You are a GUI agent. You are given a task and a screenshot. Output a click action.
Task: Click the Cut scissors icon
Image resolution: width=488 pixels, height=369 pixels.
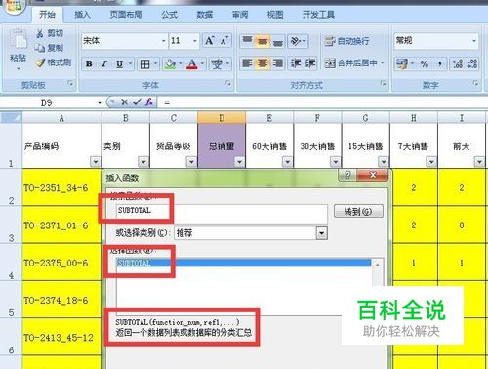pos(40,33)
